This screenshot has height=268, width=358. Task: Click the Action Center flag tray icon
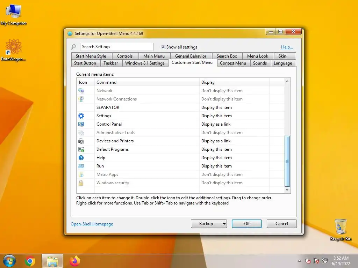coord(316,261)
